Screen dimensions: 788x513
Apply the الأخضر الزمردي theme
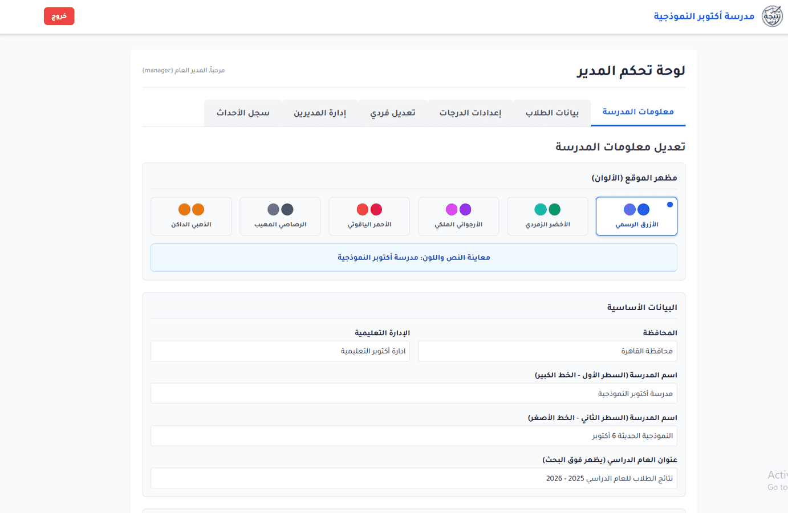click(x=547, y=216)
